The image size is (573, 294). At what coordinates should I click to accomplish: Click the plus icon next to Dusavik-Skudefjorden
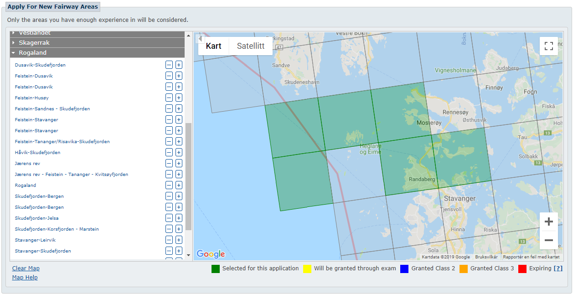pos(179,65)
